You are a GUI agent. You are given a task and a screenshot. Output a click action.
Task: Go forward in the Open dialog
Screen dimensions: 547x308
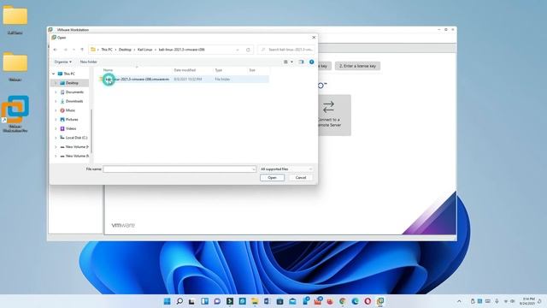[65, 50]
